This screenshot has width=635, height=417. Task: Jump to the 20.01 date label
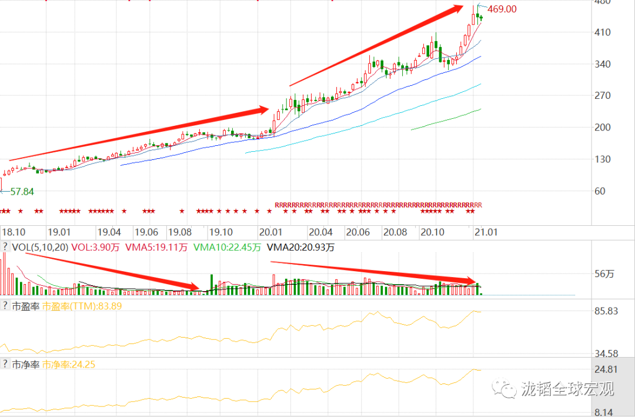tap(270, 232)
